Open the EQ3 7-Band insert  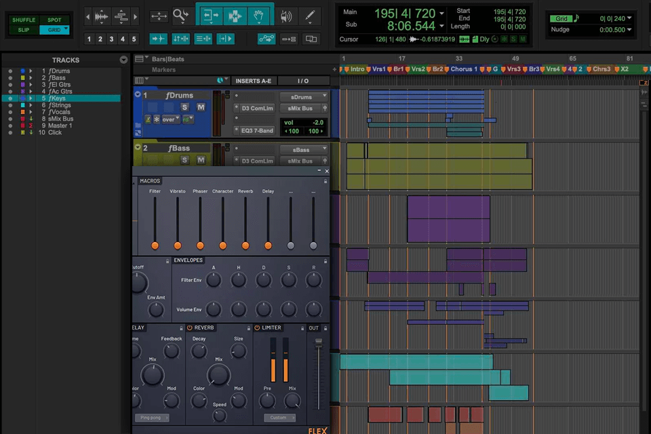(x=256, y=130)
